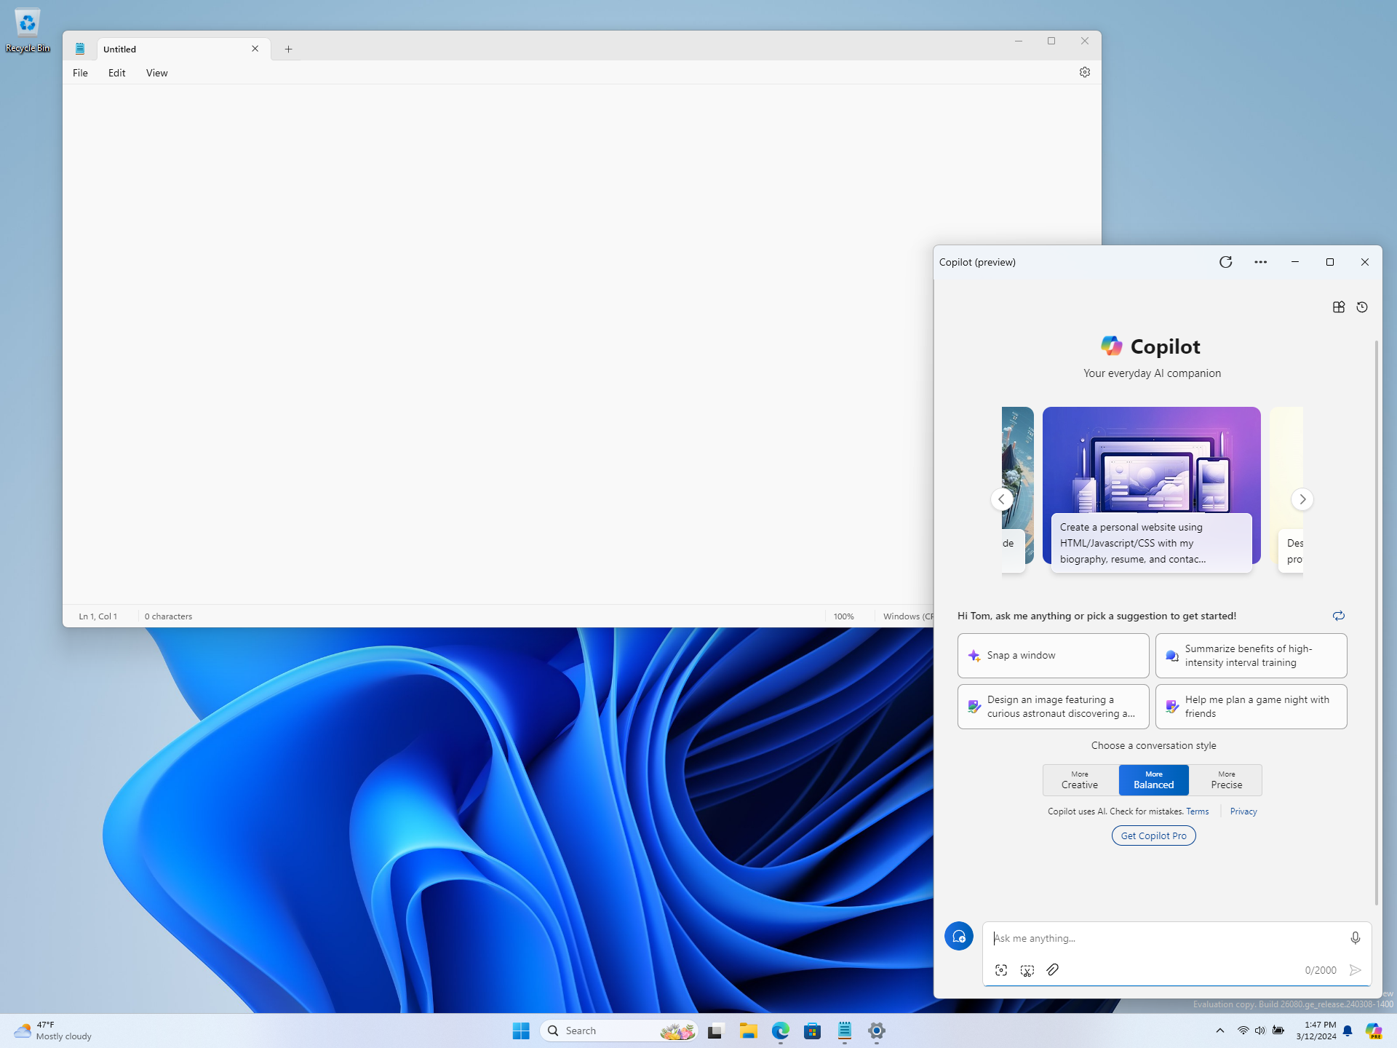The height and width of the screenshot is (1048, 1397).
Task: Scroll carousel right with next arrow
Action: pos(1301,499)
